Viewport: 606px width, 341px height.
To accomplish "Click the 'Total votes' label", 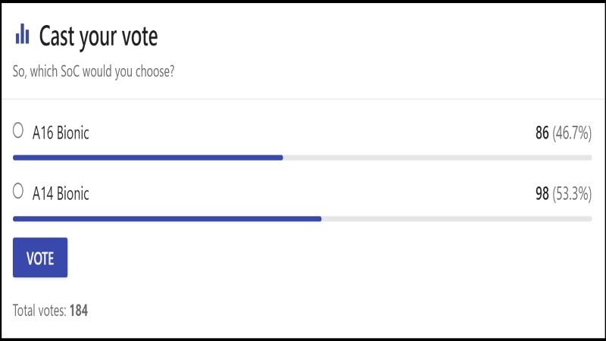I will 39,311.
